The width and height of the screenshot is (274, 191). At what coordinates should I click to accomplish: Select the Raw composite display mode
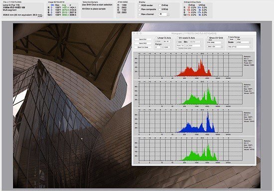(139, 9)
